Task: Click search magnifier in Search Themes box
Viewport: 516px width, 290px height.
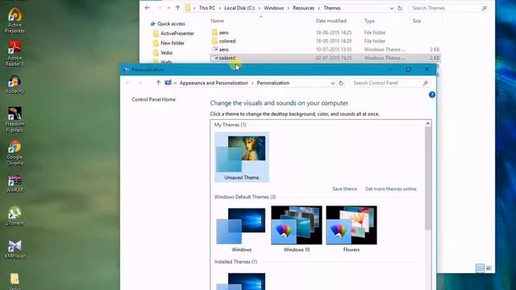Action: click(484, 8)
